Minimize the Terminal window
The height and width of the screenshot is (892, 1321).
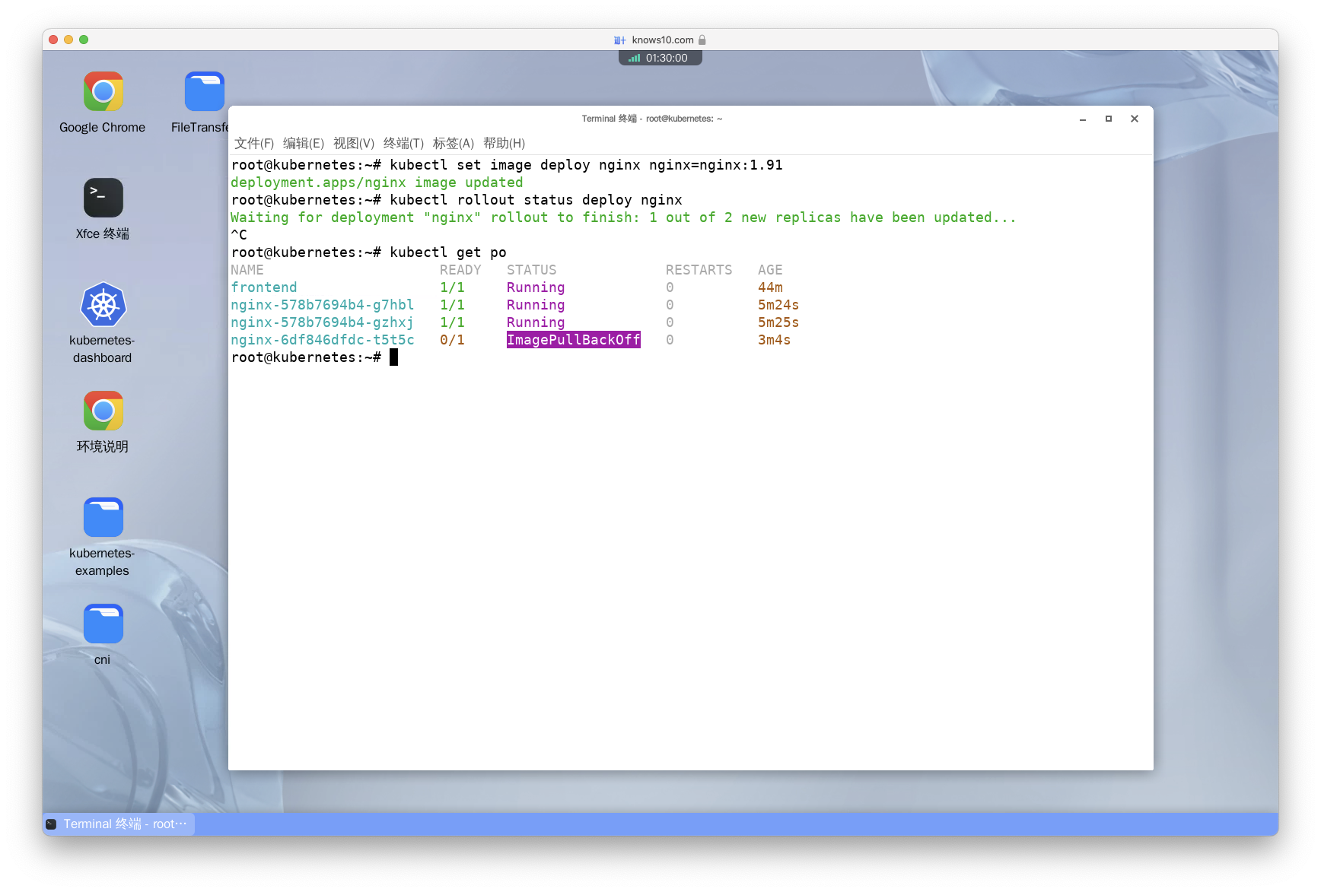click(x=1082, y=119)
